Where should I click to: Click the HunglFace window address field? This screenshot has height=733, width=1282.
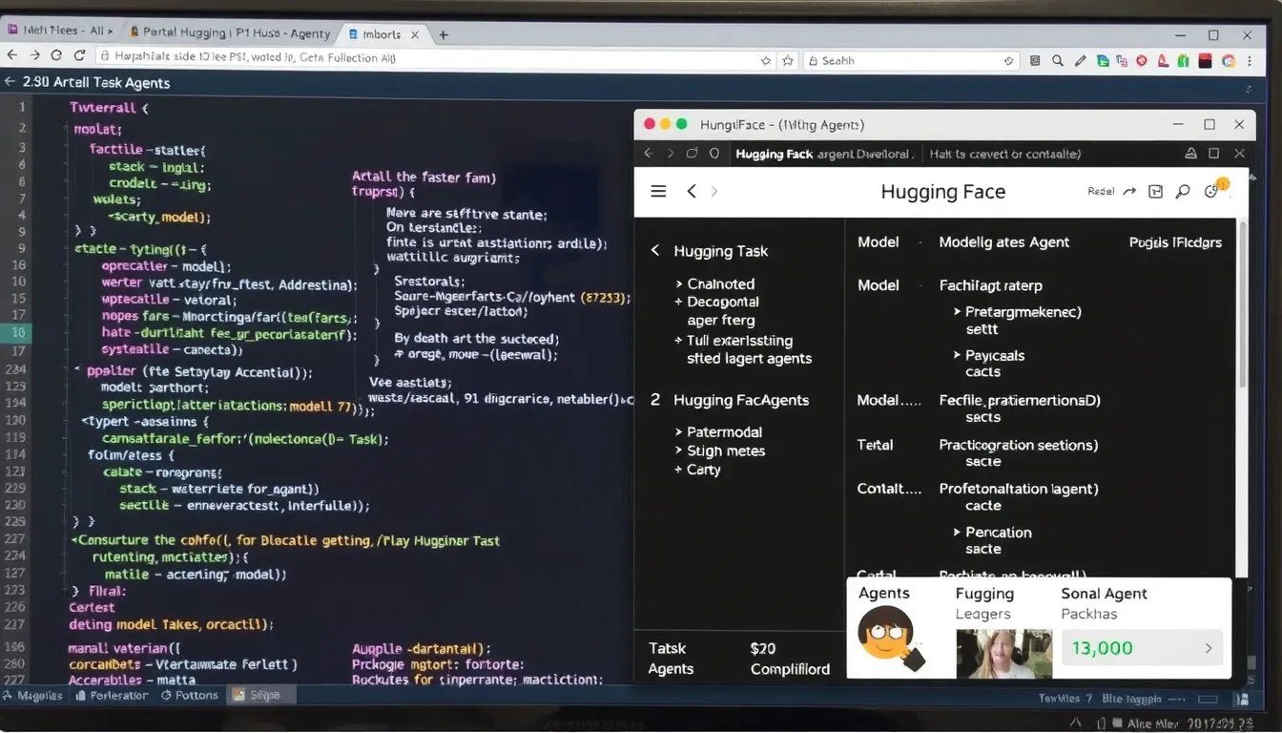tap(954, 154)
